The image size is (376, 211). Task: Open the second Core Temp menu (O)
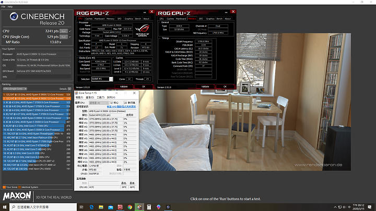point(90,97)
